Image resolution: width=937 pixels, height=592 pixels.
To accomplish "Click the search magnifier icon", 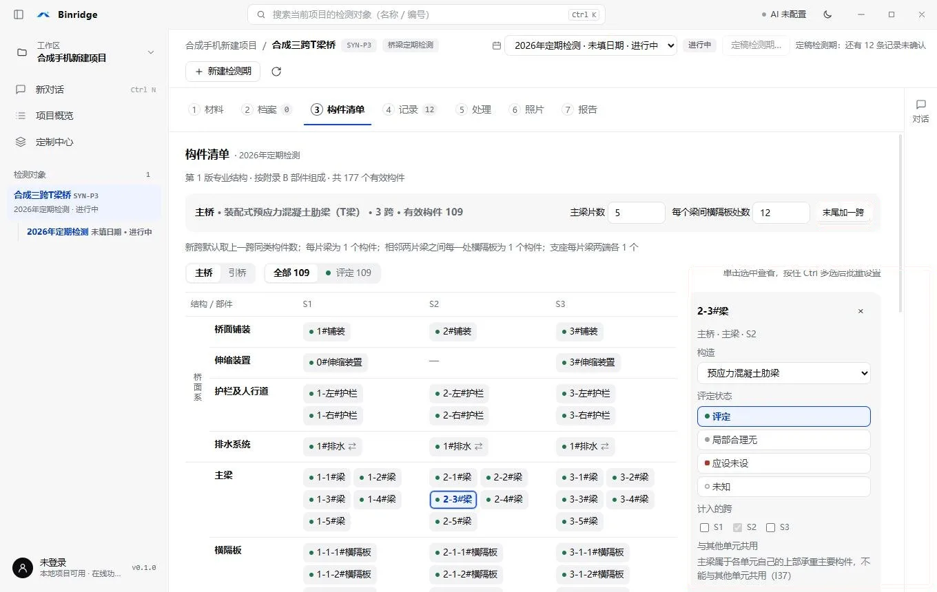I will point(261,14).
